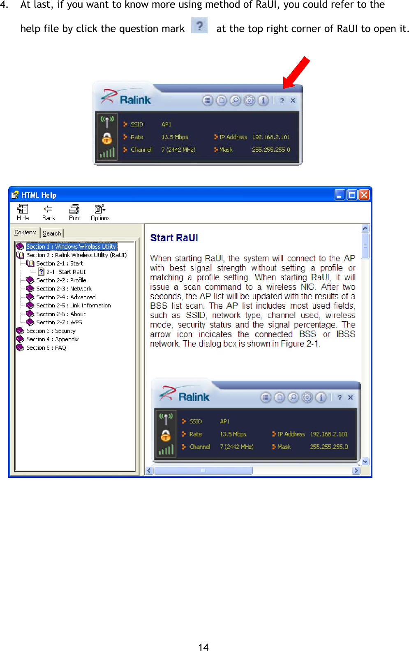Viewport: 409px width, 651px height.
Task: Click padlock icon in help figure RaUI
Action: (x=166, y=435)
